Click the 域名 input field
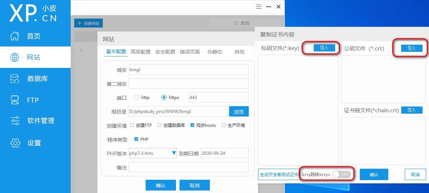The image size is (429, 193). [188, 69]
